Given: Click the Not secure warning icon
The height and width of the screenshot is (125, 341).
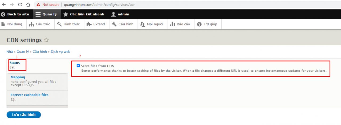Looking at the screenshot, I should point(39,5).
